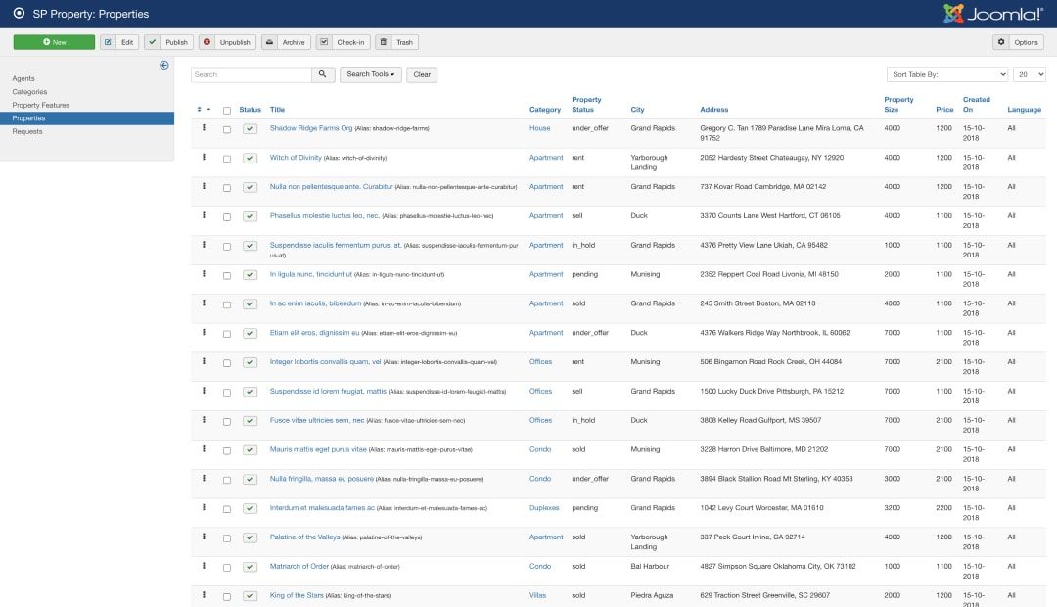The width and height of the screenshot is (1057, 607).
Task: Open the Witch of Divinity property link
Action: pyautogui.click(x=296, y=158)
